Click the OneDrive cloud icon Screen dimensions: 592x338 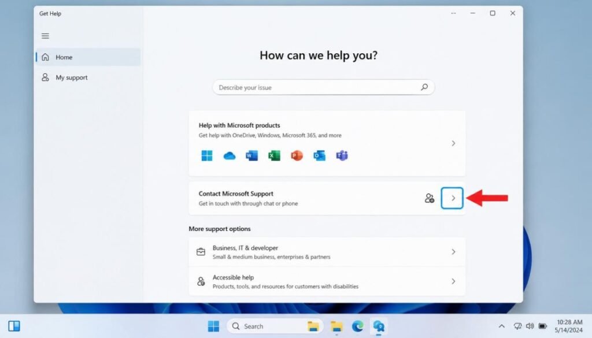pyautogui.click(x=229, y=155)
